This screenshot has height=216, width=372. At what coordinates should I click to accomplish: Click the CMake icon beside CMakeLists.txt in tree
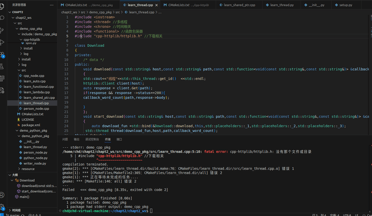click(x=19, y=114)
